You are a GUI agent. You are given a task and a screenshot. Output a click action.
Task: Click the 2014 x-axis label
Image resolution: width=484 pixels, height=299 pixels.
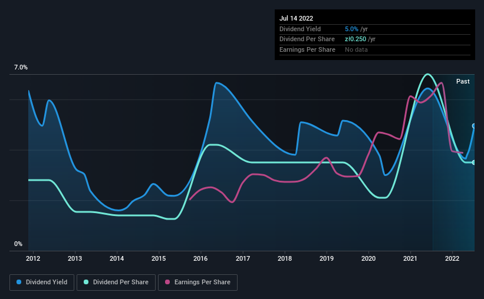point(117,258)
